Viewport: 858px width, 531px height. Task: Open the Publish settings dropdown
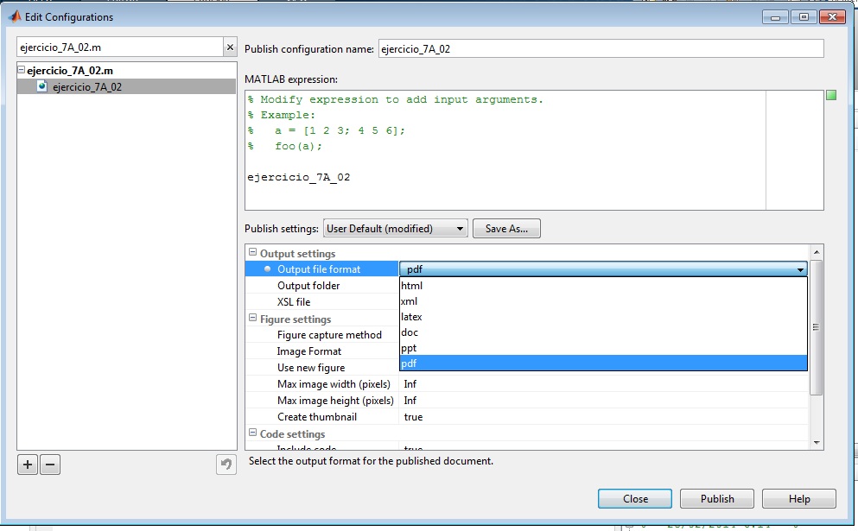coord(395,229)
